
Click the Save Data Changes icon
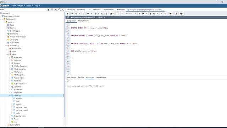[x=84, y=14]
